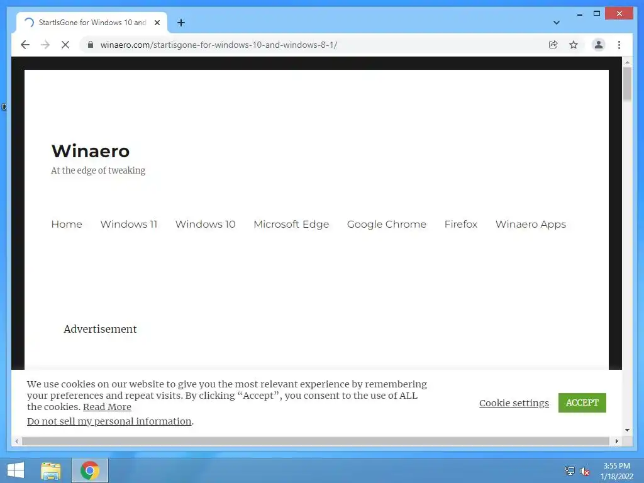The width and height of the screenshot is (644, 483).
Task: Minimize the Chrome window
Action: pos(579,14)
